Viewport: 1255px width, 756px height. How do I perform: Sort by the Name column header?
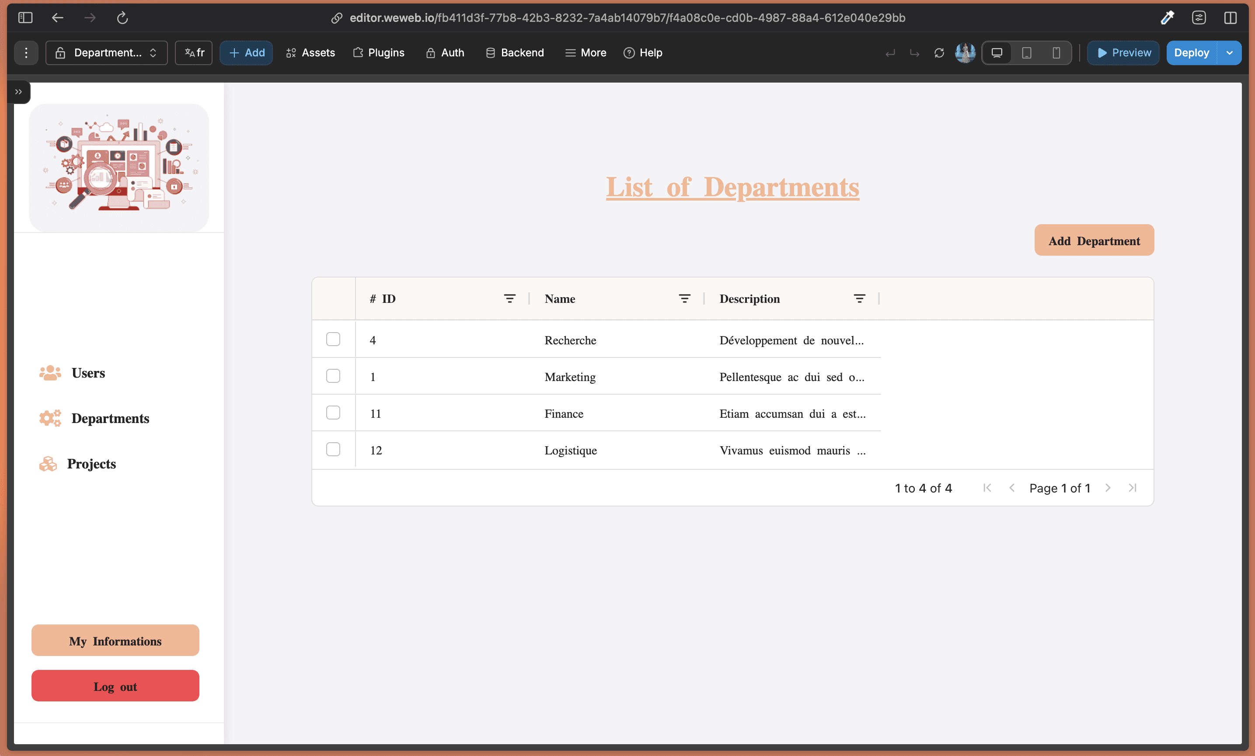tap(560, 299)
